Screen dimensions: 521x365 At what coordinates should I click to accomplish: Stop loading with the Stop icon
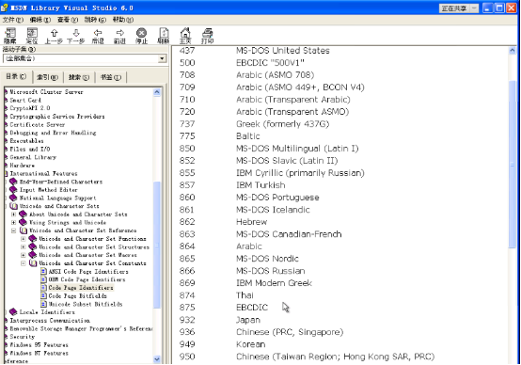point(142,36)
